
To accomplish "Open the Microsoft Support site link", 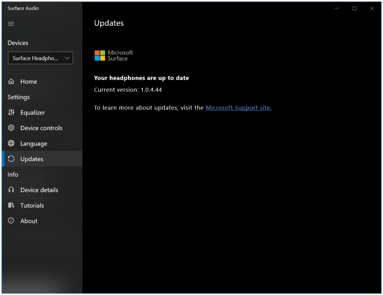I will point(238,108).
